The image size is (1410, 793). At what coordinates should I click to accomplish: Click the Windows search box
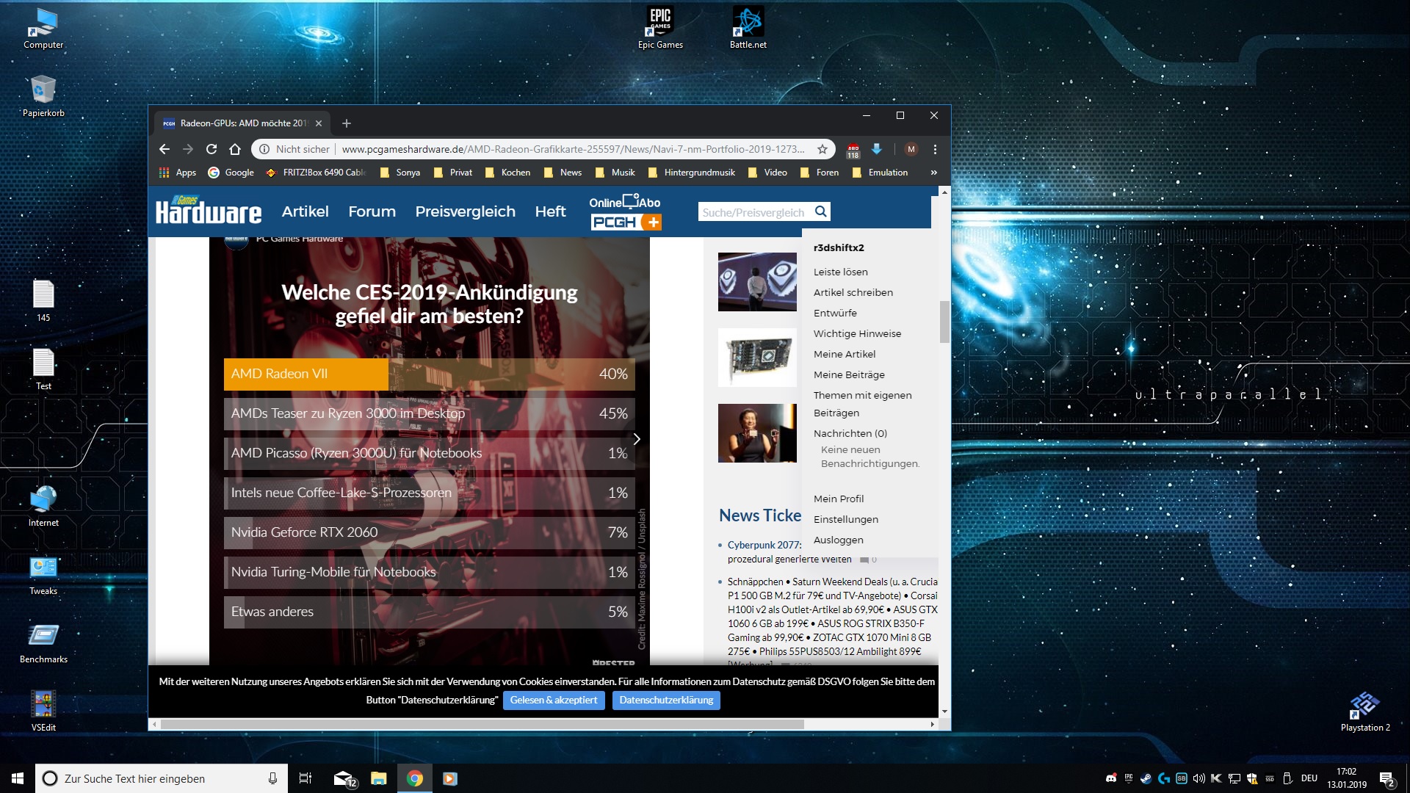pyautogui.click(x=160, y=778)
